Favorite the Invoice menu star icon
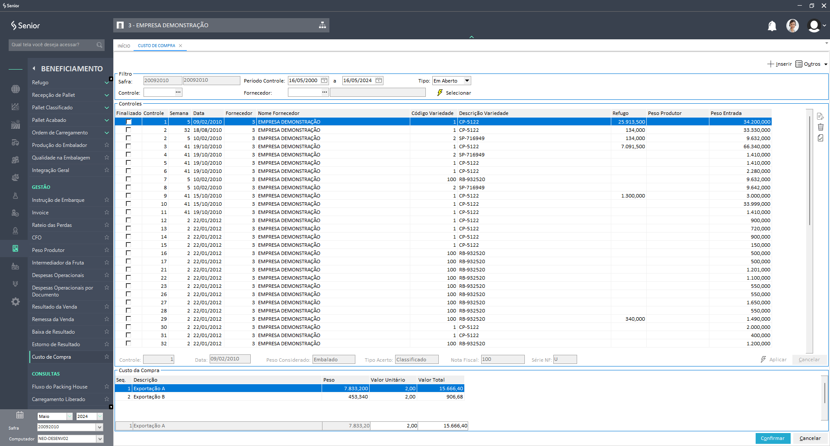The height and width of the screenshot is (446, 830). (x=106, y=213)
